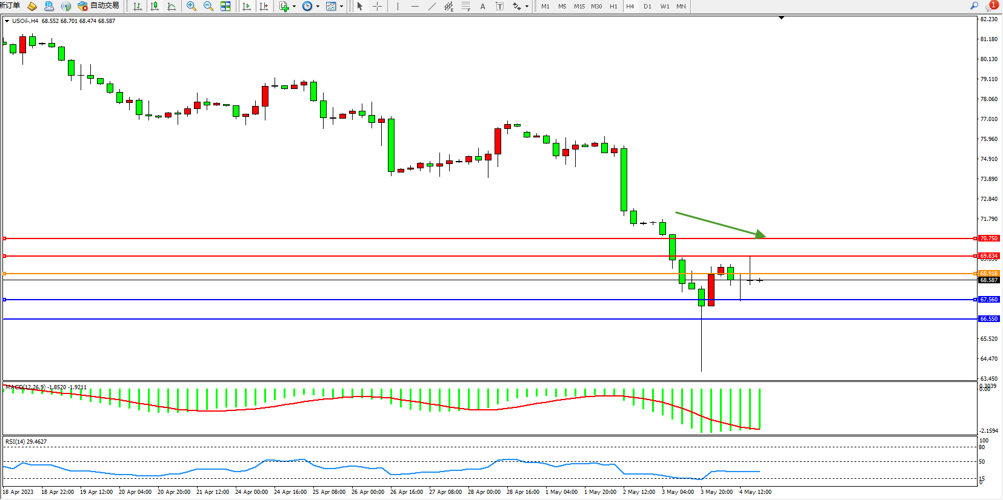The height and width of the screenshot is (500, 1003).
Task: Switch chart to line chart mode
Action: 172,6
